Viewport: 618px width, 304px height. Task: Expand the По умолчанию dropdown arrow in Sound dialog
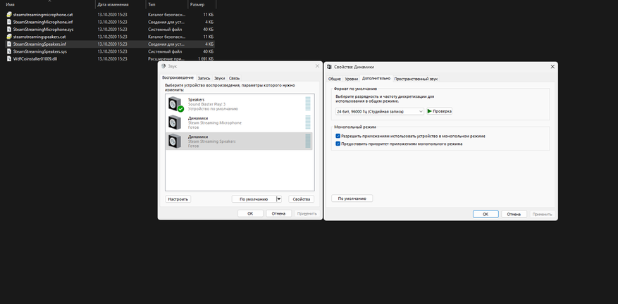279,199
